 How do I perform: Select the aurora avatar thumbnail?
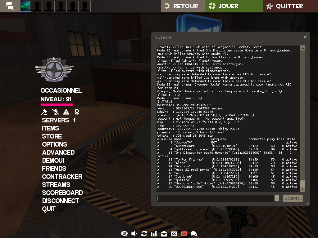25,6
